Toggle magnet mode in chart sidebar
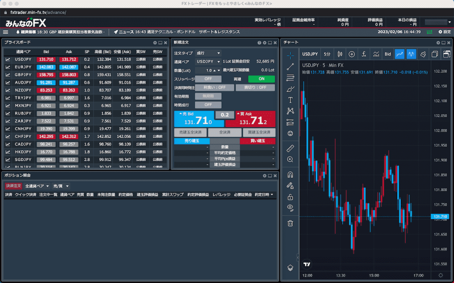 (x=290, y=174)
